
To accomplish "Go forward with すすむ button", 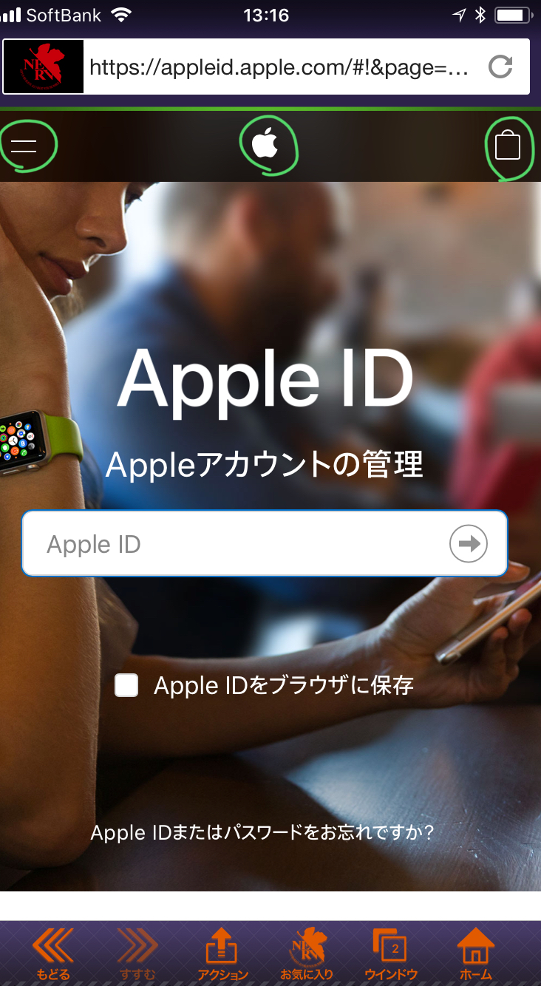I will pos(137,953).
